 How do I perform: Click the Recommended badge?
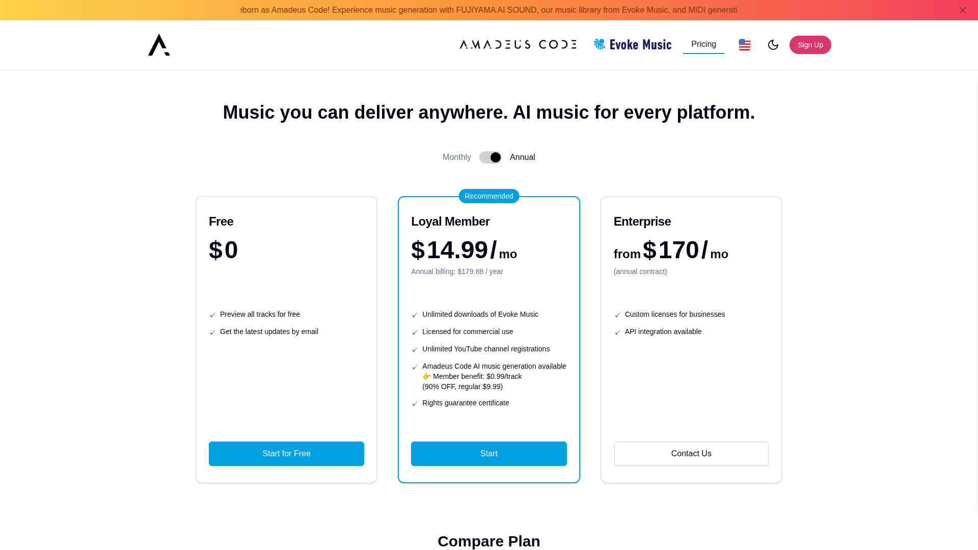488,196
